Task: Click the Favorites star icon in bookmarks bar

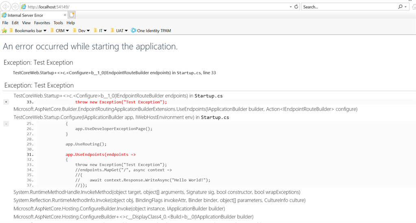Action: 4,31
